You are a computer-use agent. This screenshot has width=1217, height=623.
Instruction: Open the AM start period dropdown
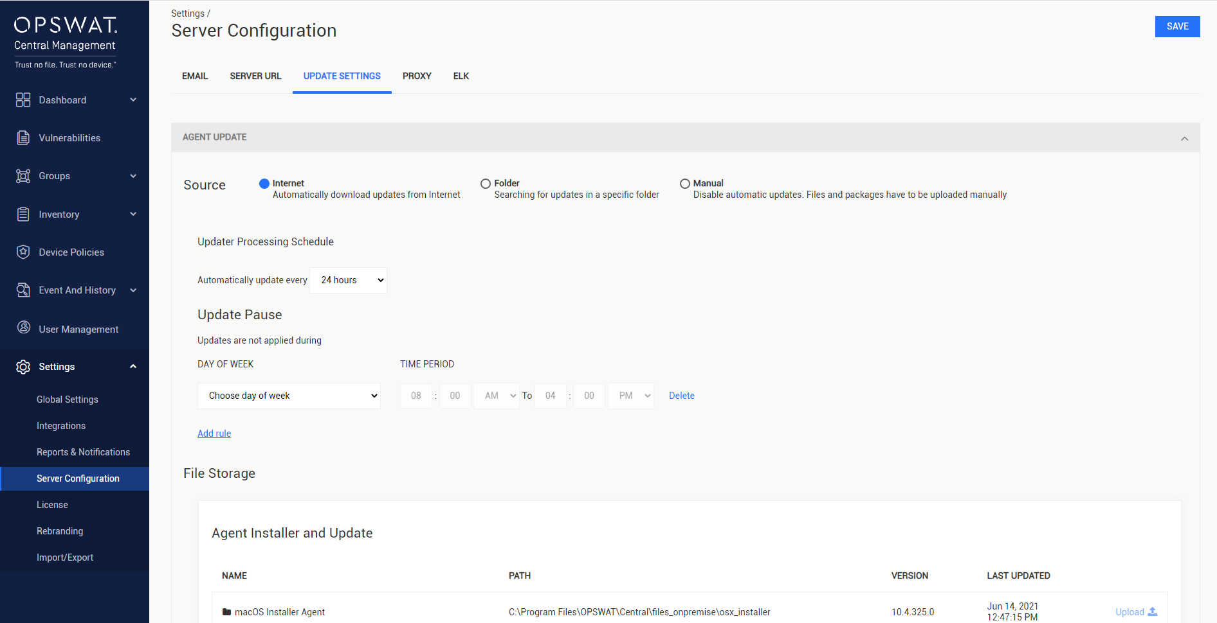point(496,396)
